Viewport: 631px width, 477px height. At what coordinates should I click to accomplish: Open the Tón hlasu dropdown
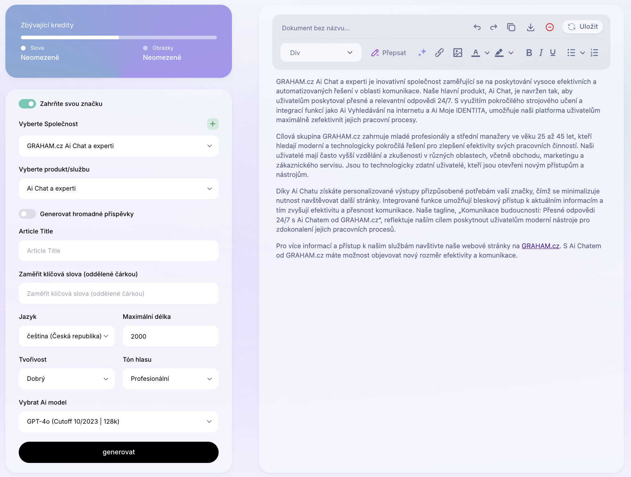(171, 379)
